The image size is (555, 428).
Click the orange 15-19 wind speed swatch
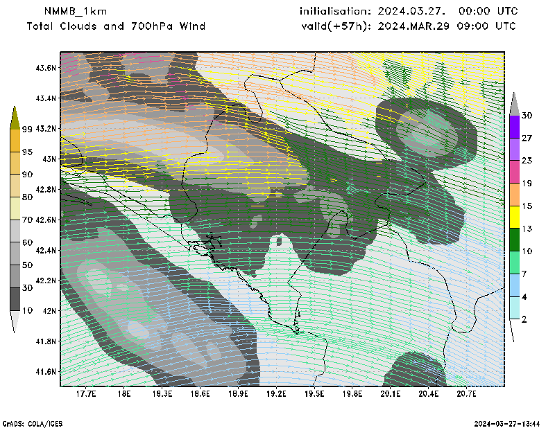coord(514,195)
